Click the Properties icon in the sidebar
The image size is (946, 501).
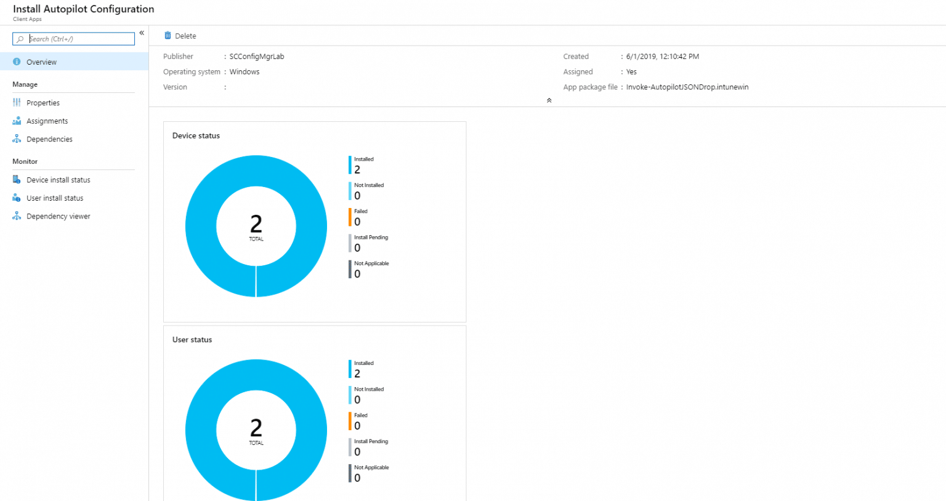[x=16, y=102]
